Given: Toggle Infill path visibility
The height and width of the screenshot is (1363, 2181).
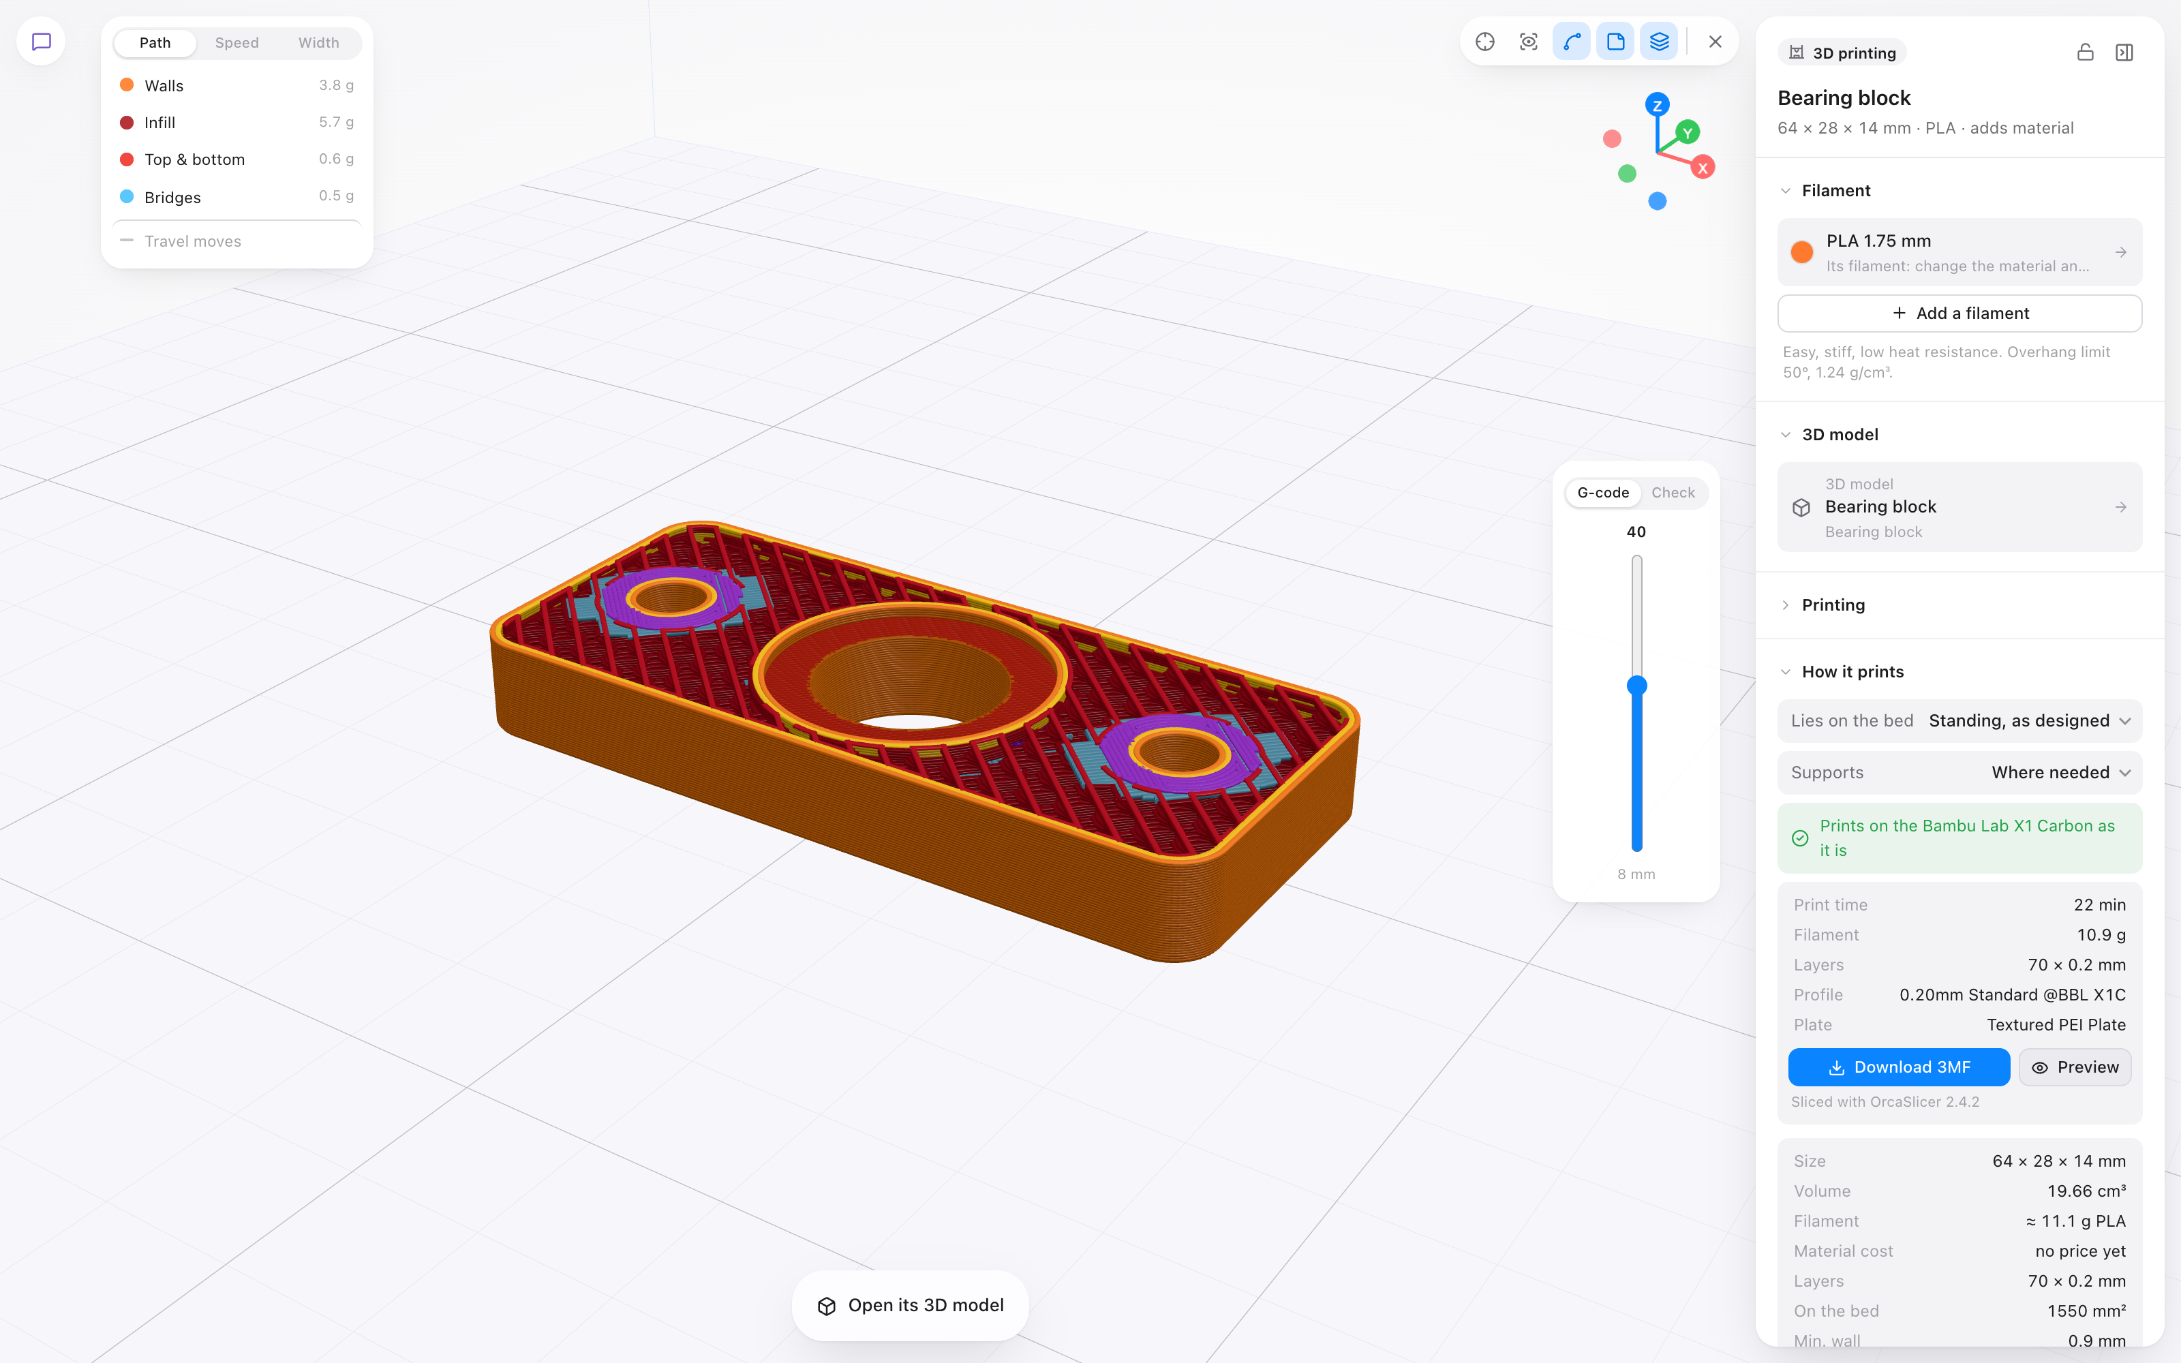Looking at the screenshot, I should [x=237, y=123].
